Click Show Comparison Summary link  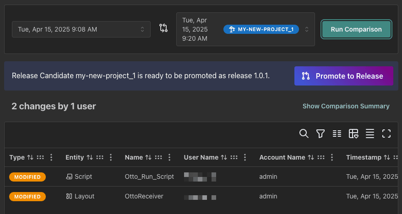(x=346, y=106)
